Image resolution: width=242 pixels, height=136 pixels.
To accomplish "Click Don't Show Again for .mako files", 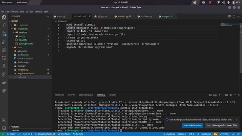I will (x=222, y=125).
